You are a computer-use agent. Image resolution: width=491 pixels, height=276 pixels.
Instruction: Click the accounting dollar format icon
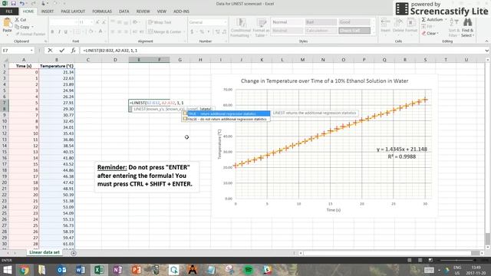pos(192,31)
